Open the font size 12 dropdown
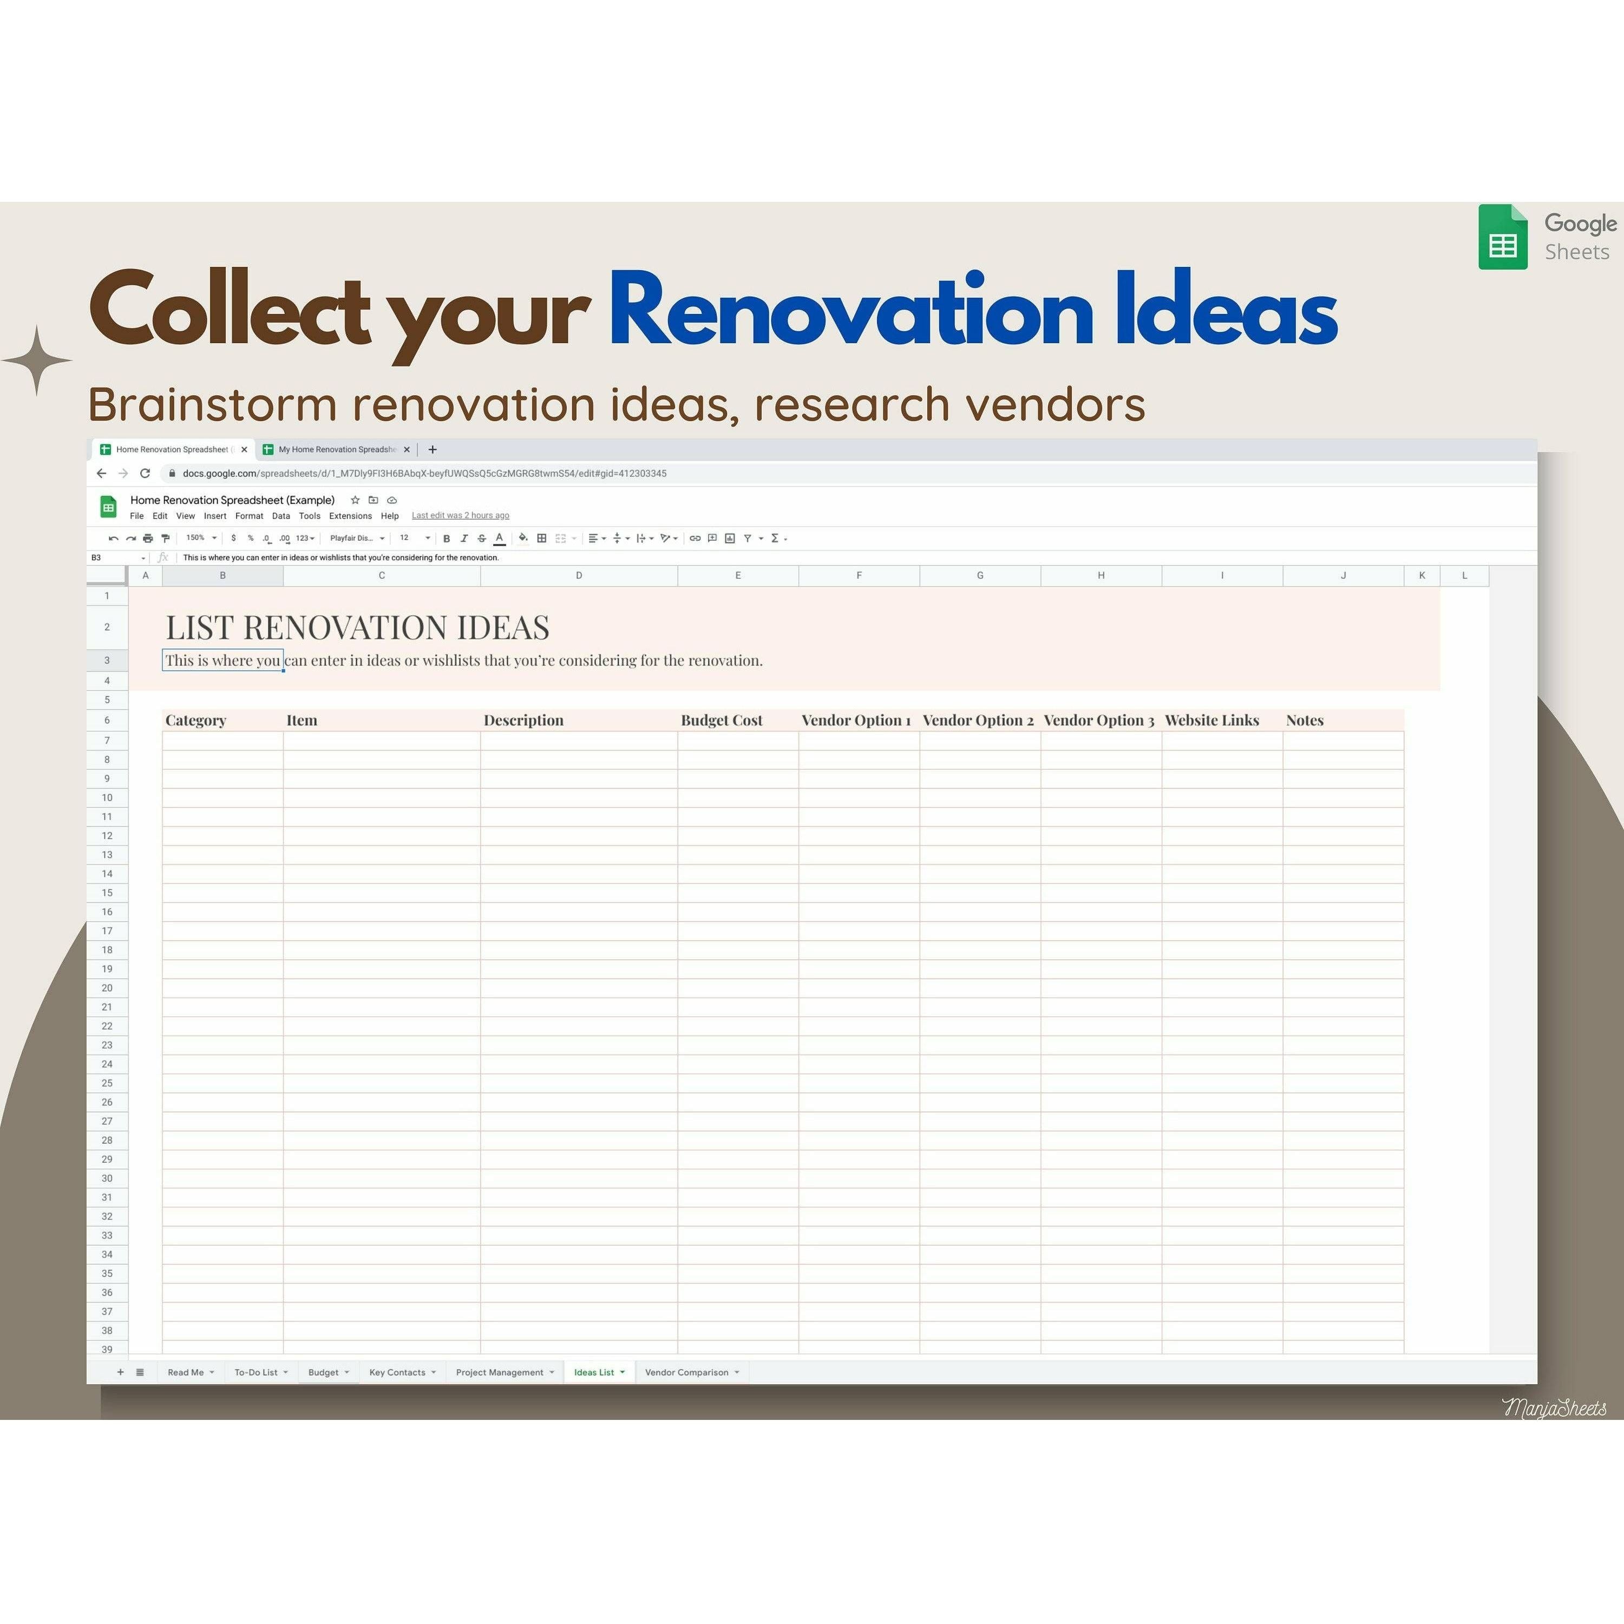The width and height of the screenshot is (1624, 1624). tap(415, 538)
